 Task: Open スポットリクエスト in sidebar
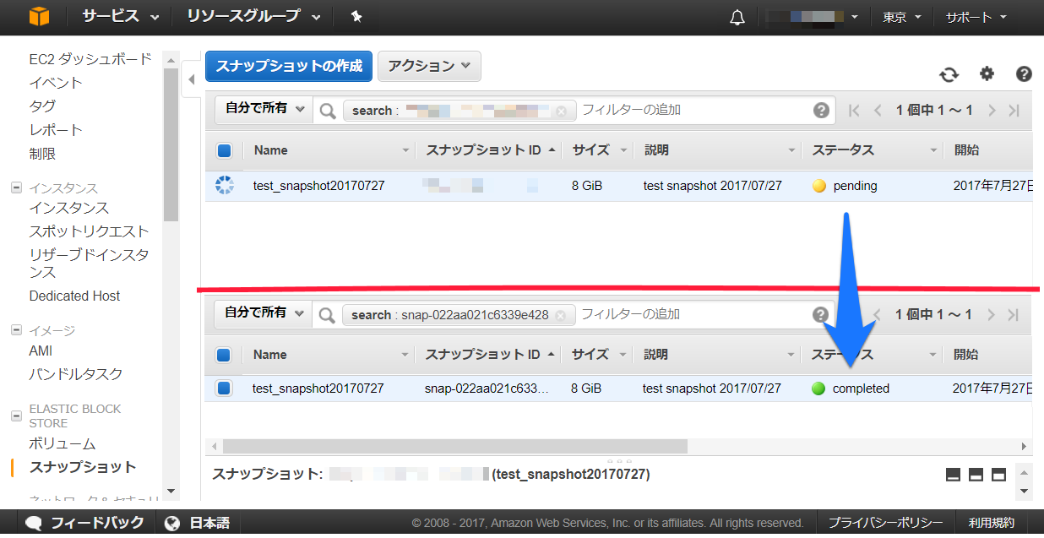(89, 231)
